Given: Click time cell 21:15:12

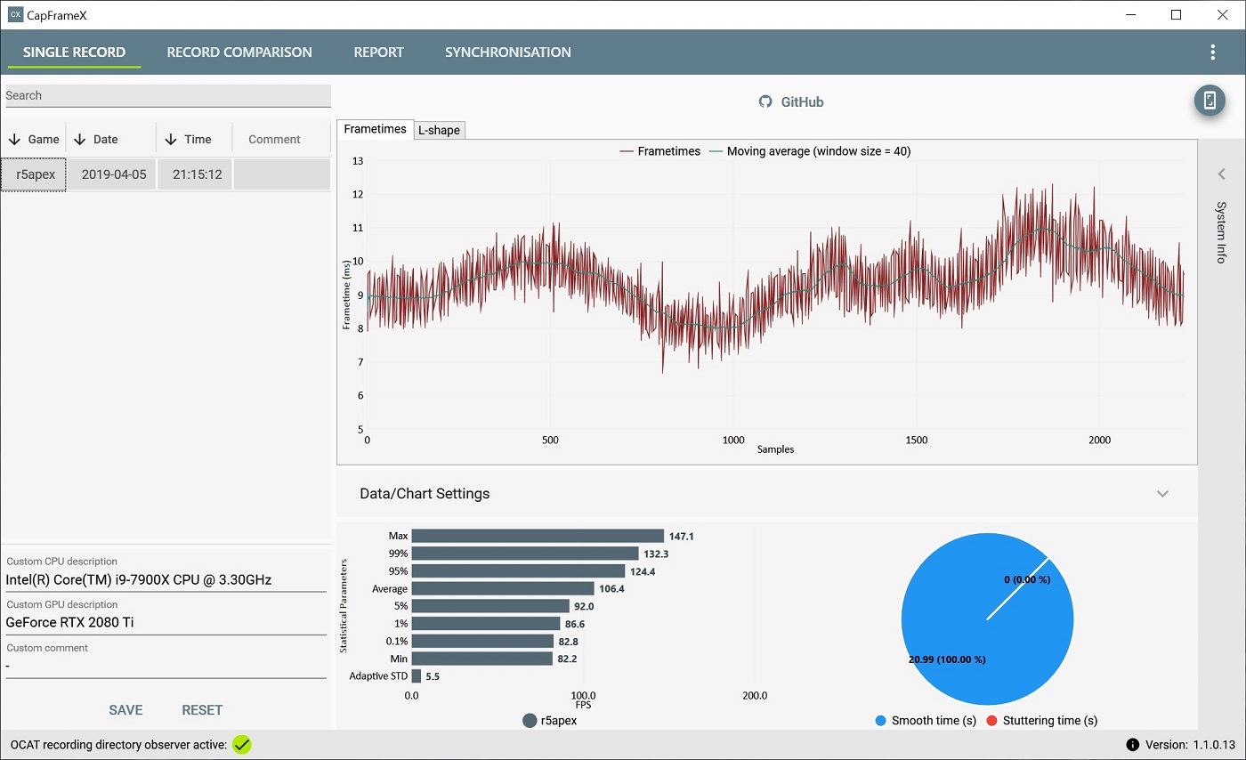Looking at the screenshot, I should 196,175.
